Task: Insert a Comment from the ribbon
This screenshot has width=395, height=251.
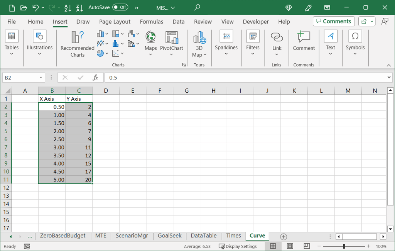Action: (304, 41)
